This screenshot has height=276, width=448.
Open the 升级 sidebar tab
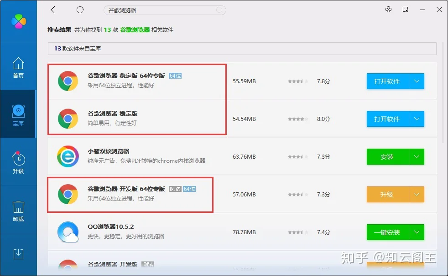tap(18, 162)
